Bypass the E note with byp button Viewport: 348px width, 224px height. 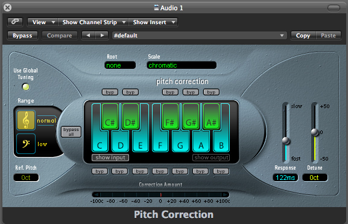(x=140, y=171)
